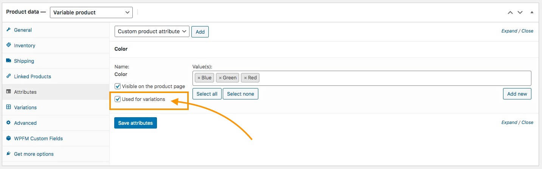Click the Inventory tag icon
The image size is (542, 169).
point(9,45)
